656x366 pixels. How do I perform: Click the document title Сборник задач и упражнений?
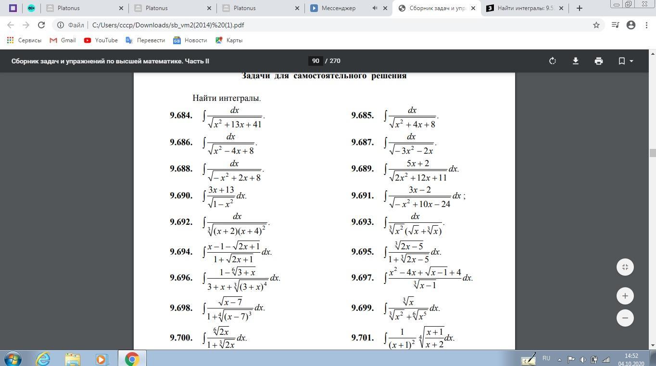[110, 61]
